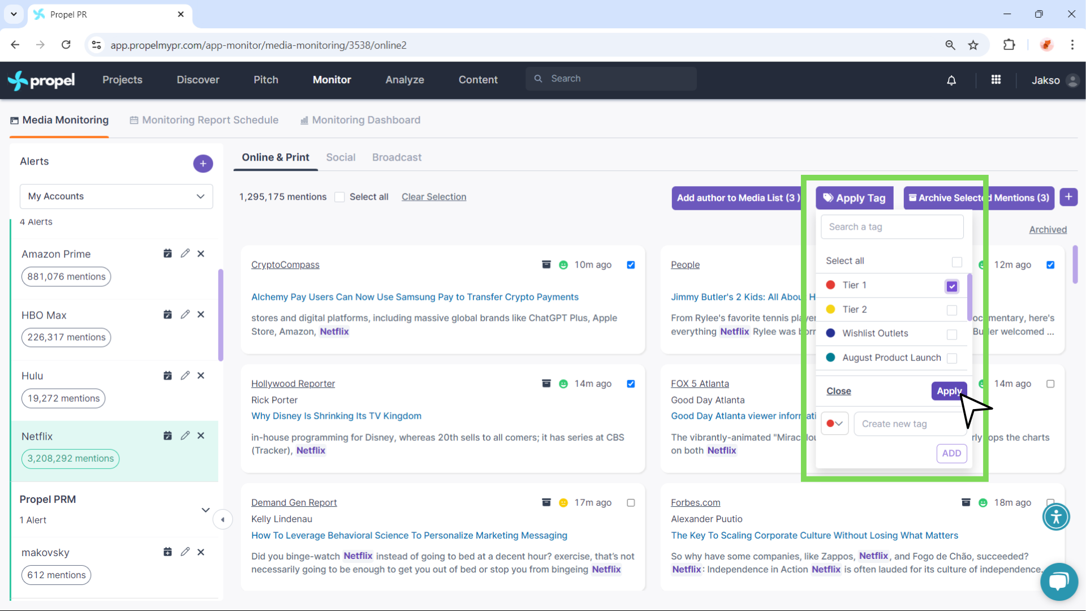Viewport: 1086px width, 611px height.
Task: Click the Search a tag field
Action: point(892,227)
